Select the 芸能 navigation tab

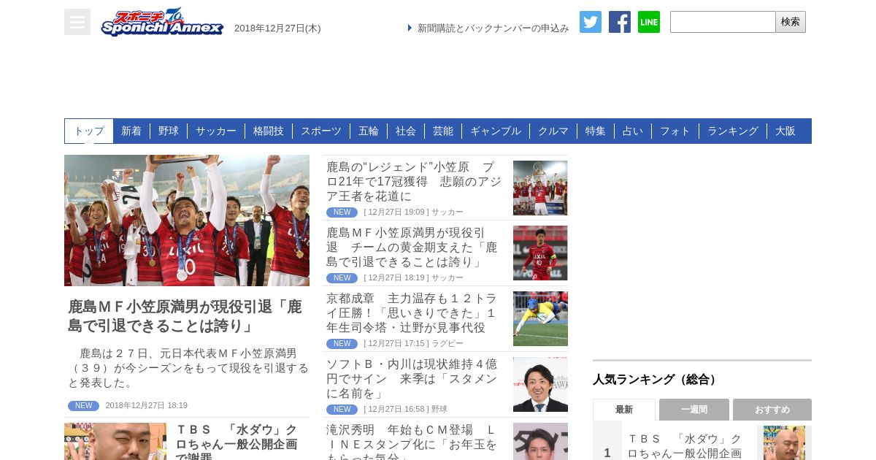pyautogui.click(x=443, y=131)
